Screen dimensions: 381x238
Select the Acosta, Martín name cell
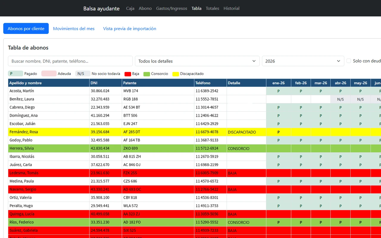[49, 91]
